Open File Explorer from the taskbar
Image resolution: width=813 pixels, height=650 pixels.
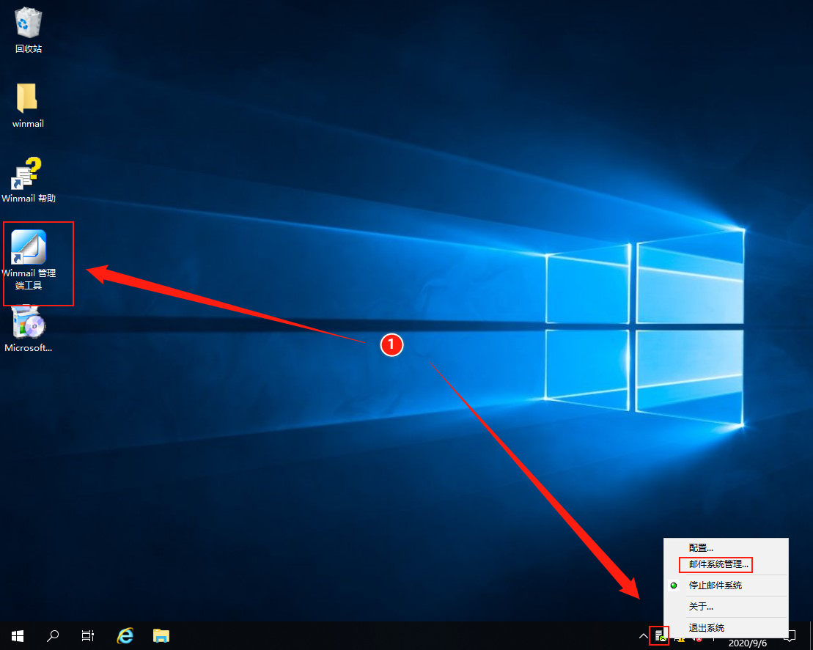(161, 635)
